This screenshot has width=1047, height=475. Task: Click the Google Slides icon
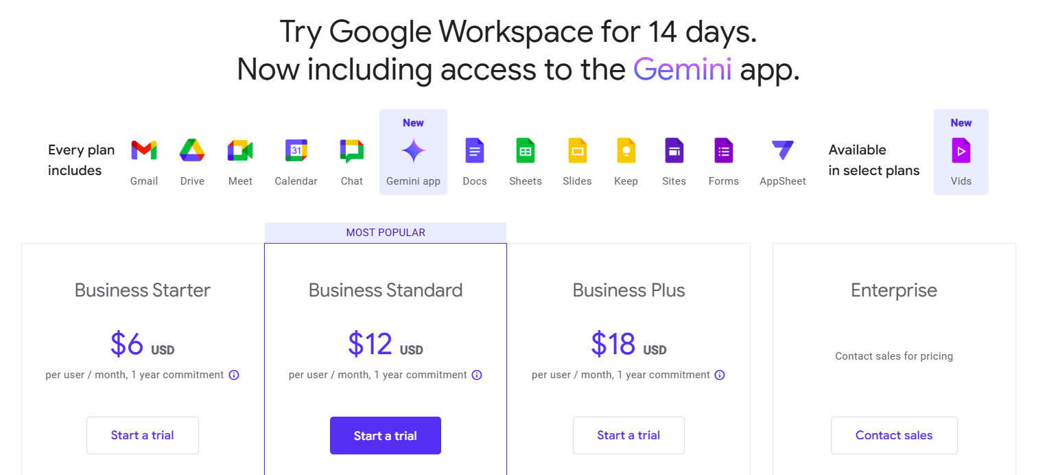coord(577,150)
